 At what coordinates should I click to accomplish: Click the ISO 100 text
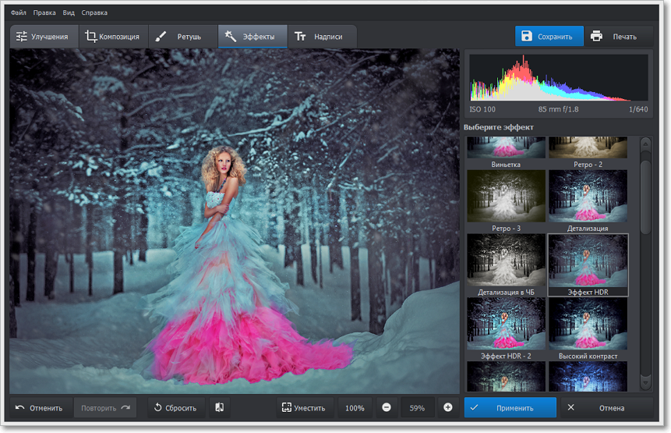[x=482, y=109]
